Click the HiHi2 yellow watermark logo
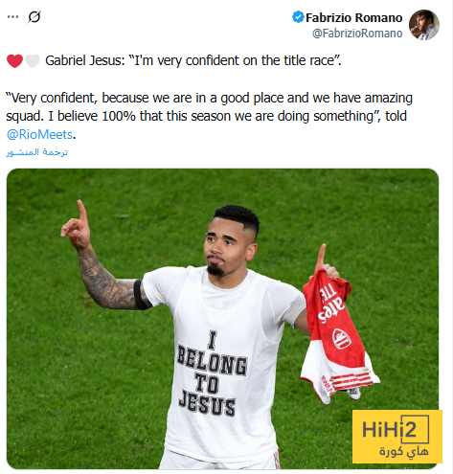This screenshot has width=453, height=474. coord(397,437)
